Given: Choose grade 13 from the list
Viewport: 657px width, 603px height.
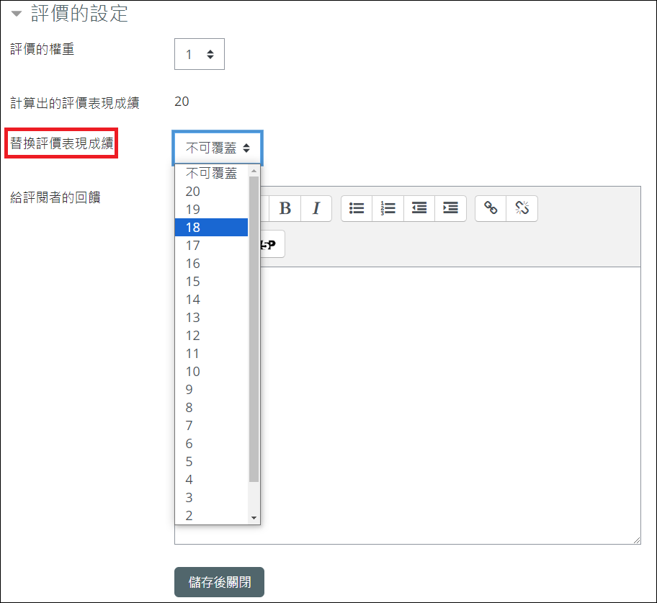Looking at the screenshot, I should [211, 317].
